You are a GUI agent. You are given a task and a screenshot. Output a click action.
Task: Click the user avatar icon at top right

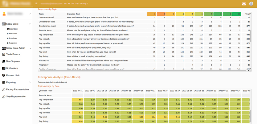point(251,4)
